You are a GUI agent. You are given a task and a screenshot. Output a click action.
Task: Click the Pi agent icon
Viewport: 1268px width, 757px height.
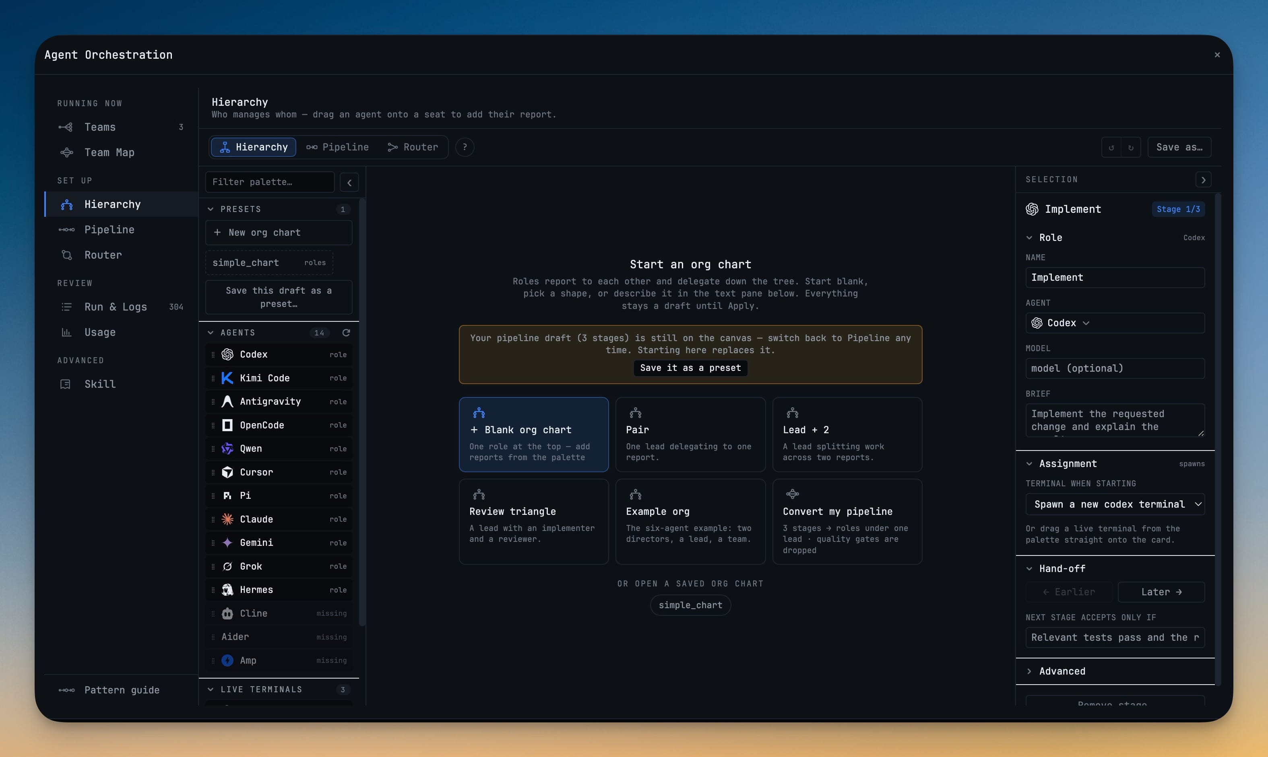(x=227, y=496)
